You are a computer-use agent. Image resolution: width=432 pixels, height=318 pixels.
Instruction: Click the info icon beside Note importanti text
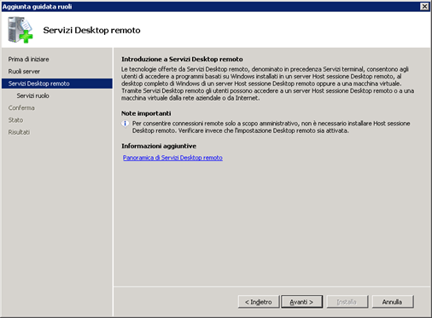(125, 124)
